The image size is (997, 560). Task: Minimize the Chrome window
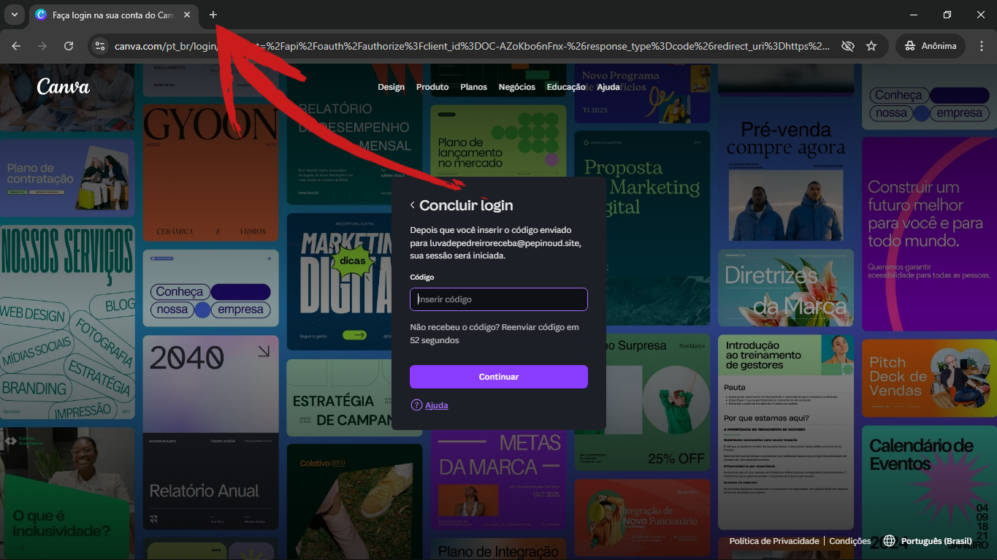(913, 15)
